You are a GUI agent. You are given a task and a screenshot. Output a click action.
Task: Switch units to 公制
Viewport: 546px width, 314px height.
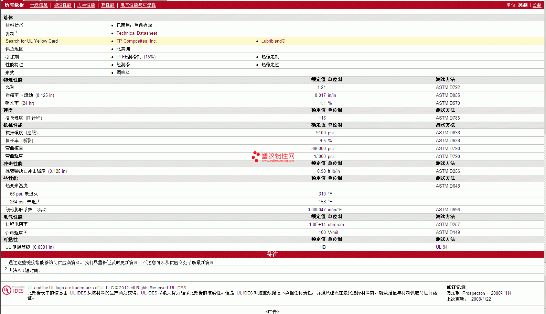(537, 5)
